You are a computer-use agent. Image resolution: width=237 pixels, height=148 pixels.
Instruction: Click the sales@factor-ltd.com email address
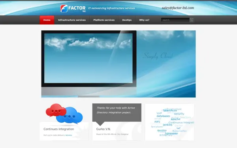click(x=178, y=8)
